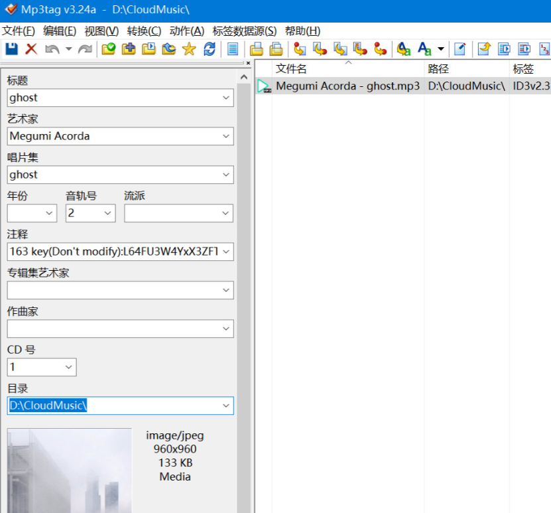Create playlist from all files icon
The width and height of the screenshot is (551, 513).
pos(505,49)
